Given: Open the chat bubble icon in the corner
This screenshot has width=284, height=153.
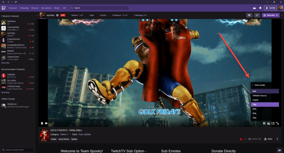Looking at the screenshot, I should (279, 150).
